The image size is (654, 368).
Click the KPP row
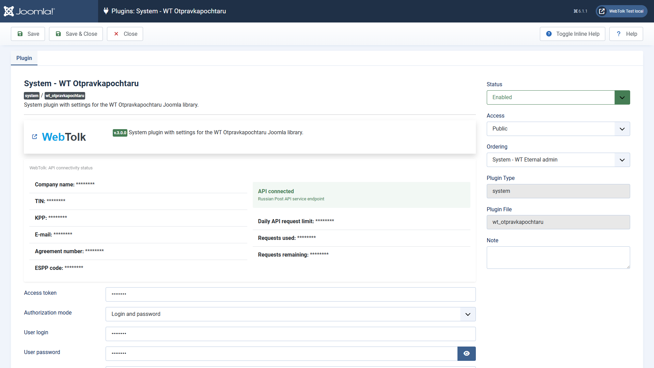coord(138,218)
